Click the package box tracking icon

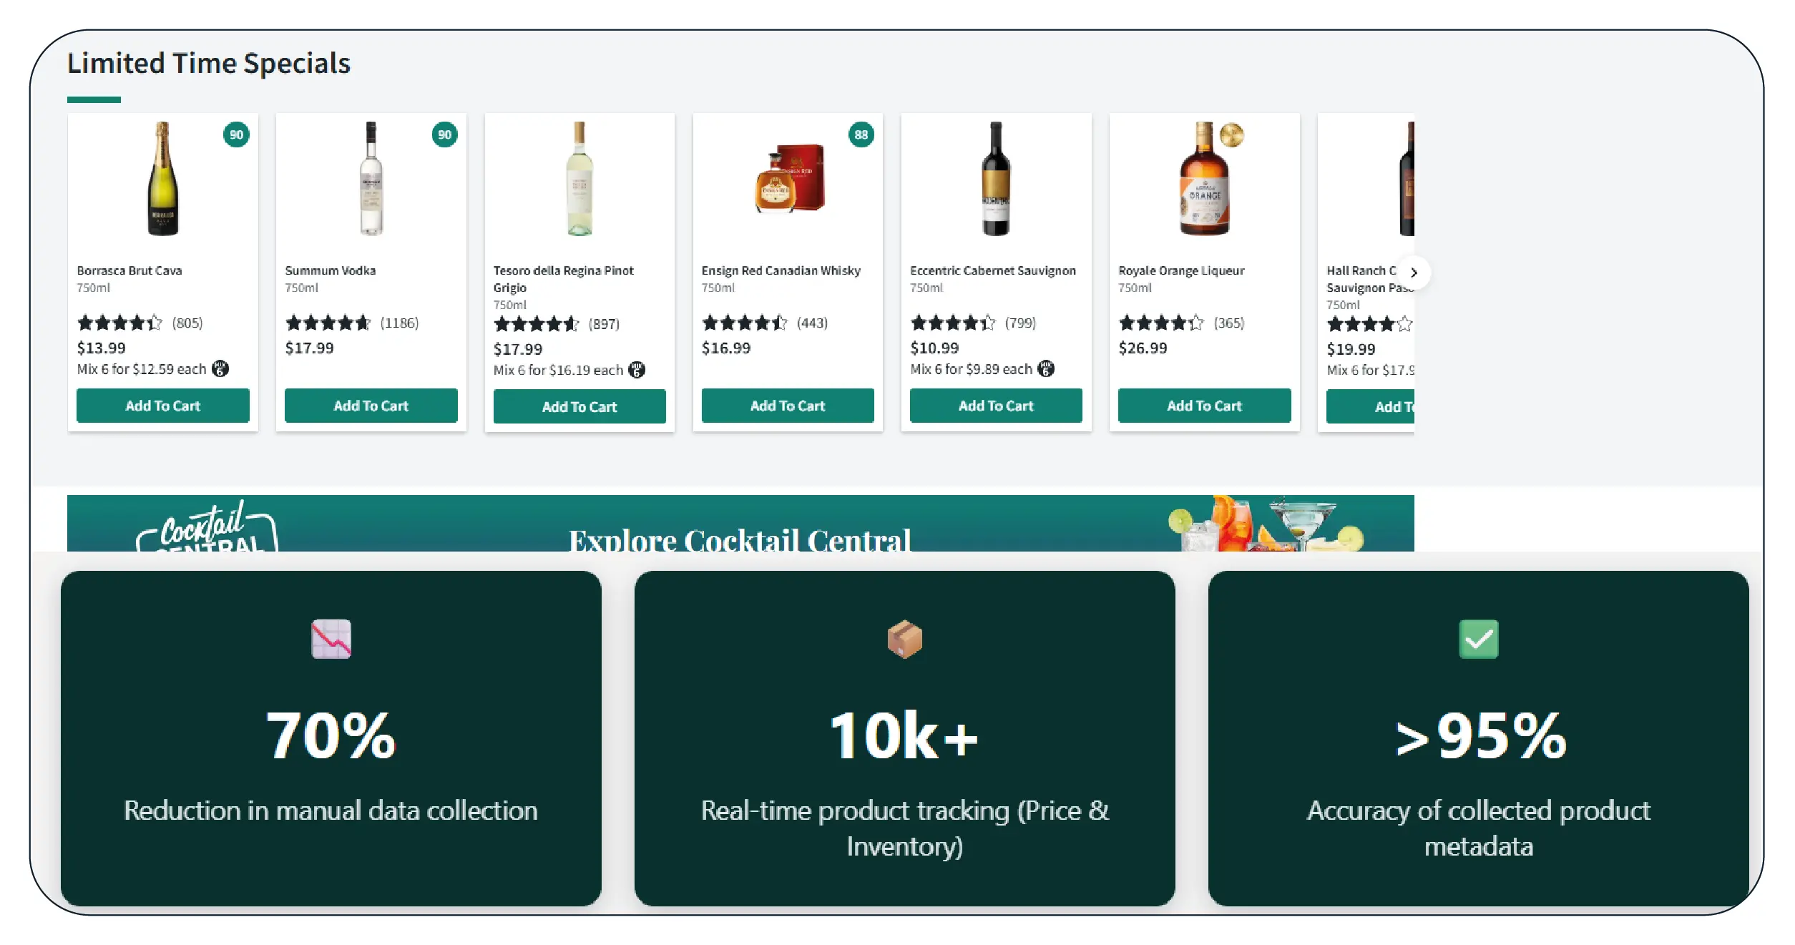tap(904, 639)
